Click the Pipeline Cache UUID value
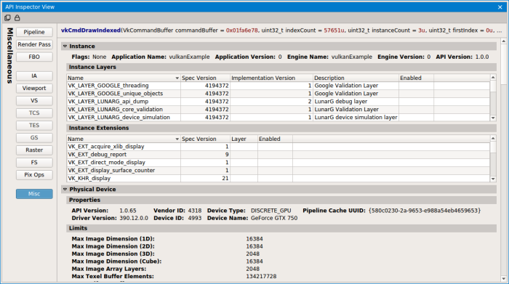The image size is (509, 284). [425, 211]
